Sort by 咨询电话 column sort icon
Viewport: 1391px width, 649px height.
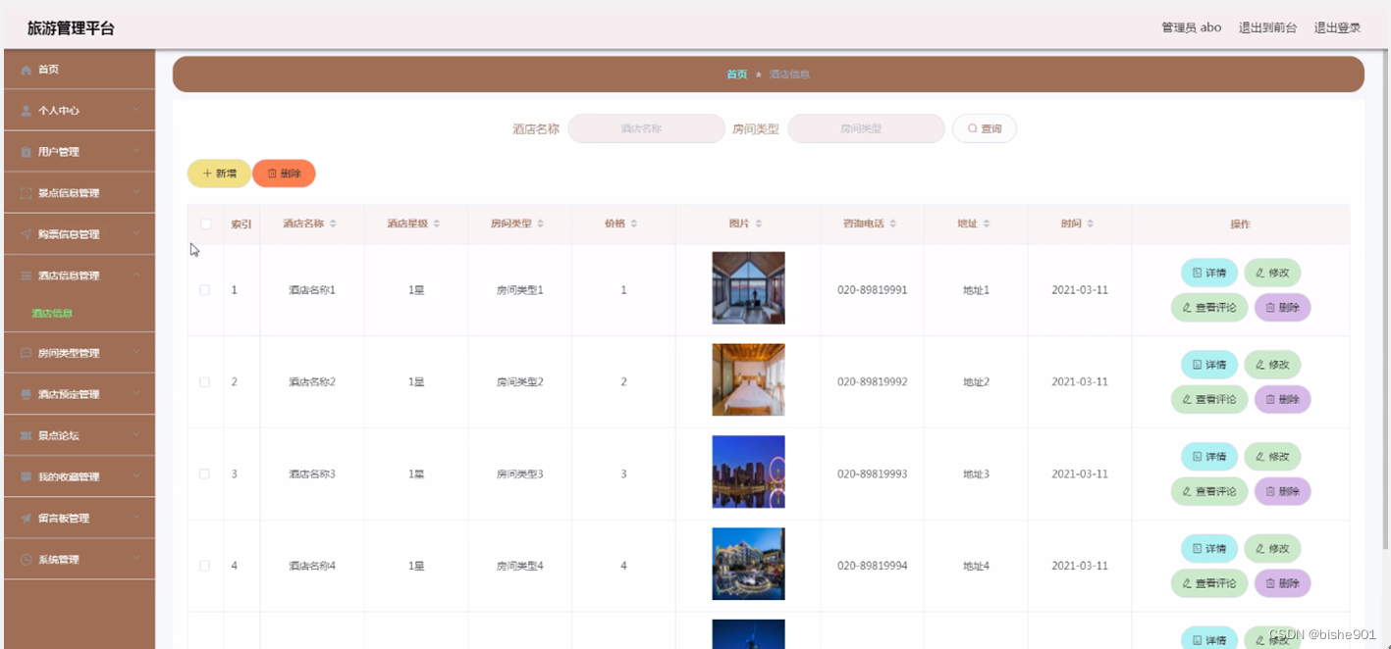pos(893,224)
